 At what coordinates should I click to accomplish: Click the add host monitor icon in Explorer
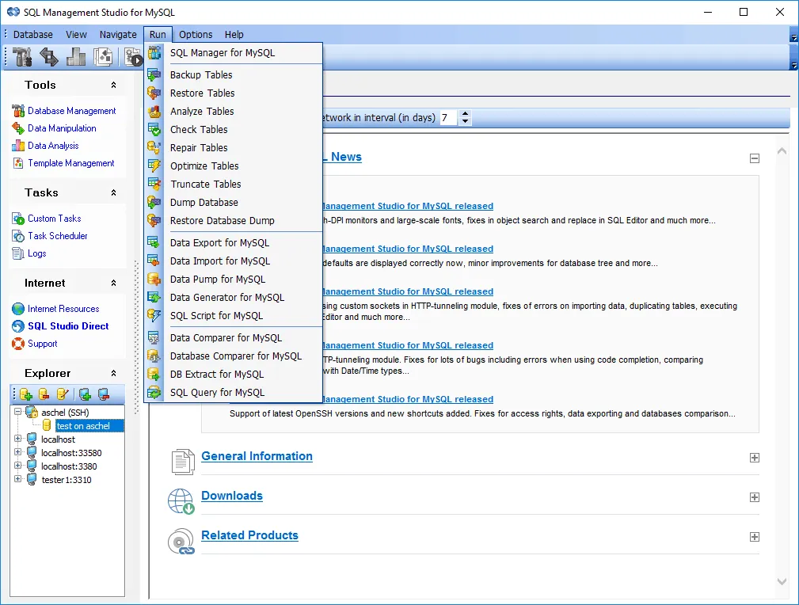point(85,394)
